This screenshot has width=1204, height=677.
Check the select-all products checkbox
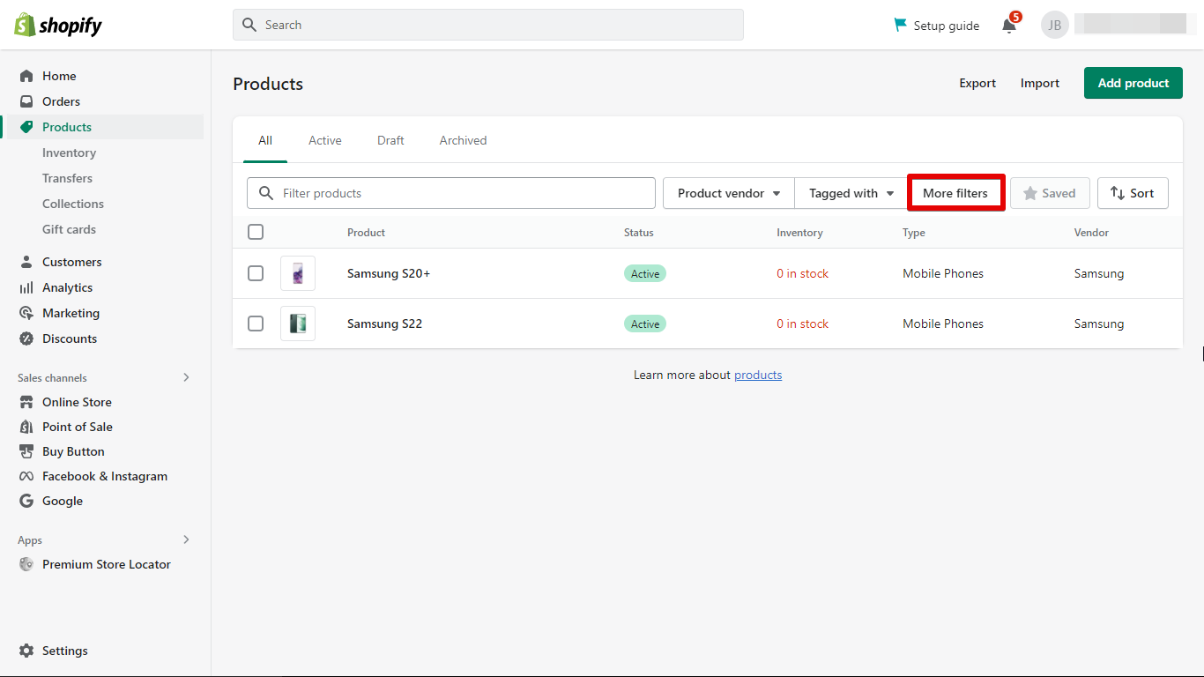pos(256,232)
